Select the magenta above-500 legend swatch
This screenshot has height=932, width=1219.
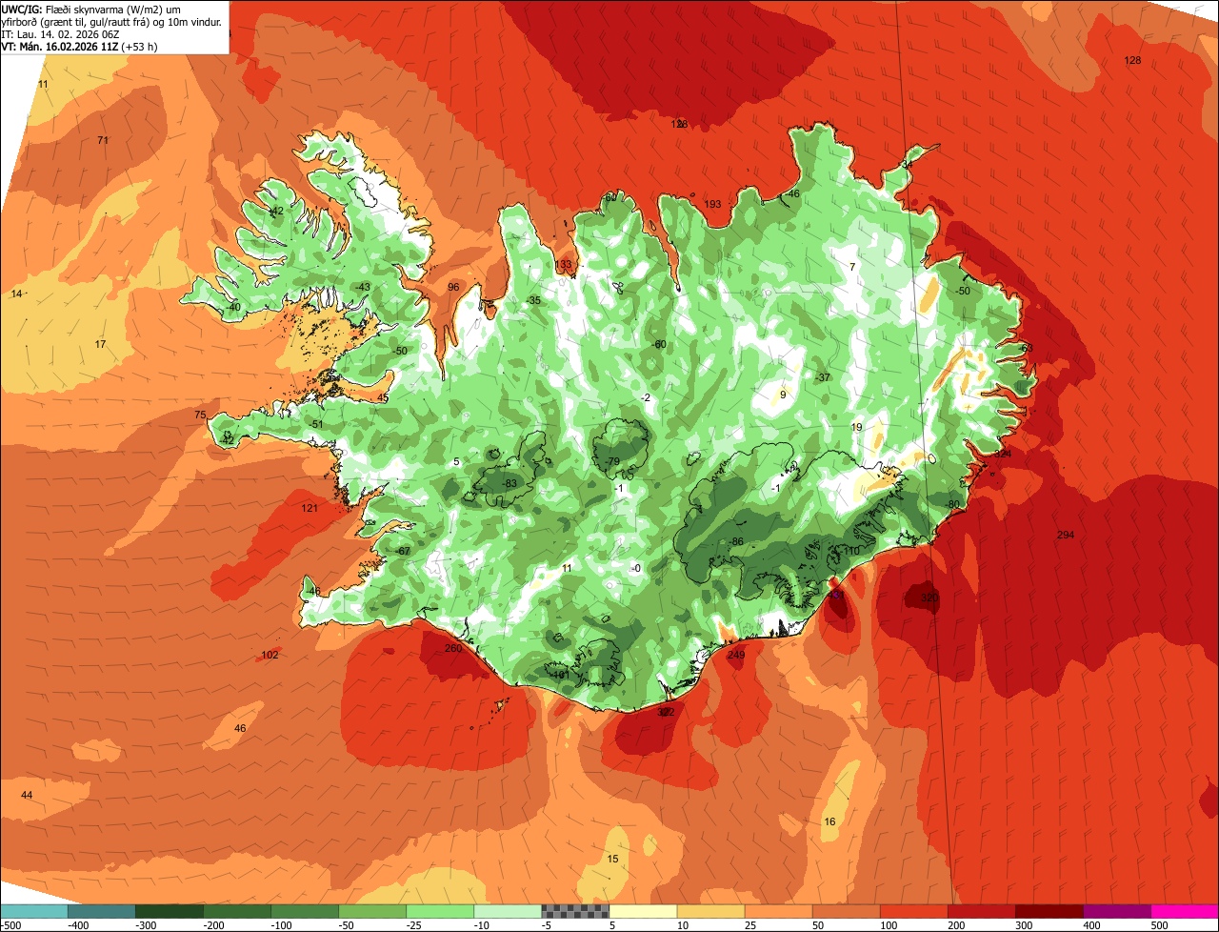coord(1185,911)
